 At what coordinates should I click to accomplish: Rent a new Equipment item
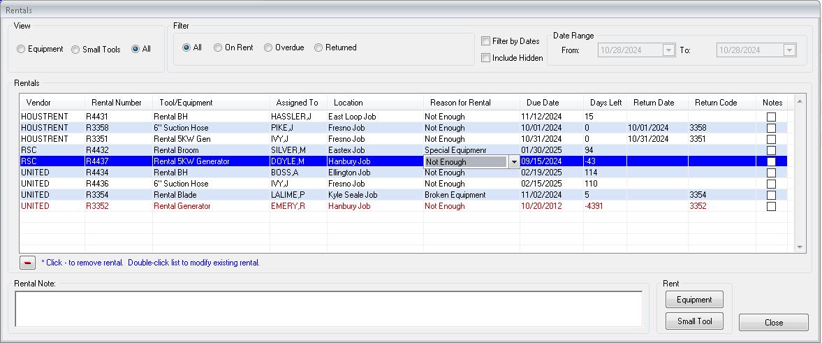[694, 300]
